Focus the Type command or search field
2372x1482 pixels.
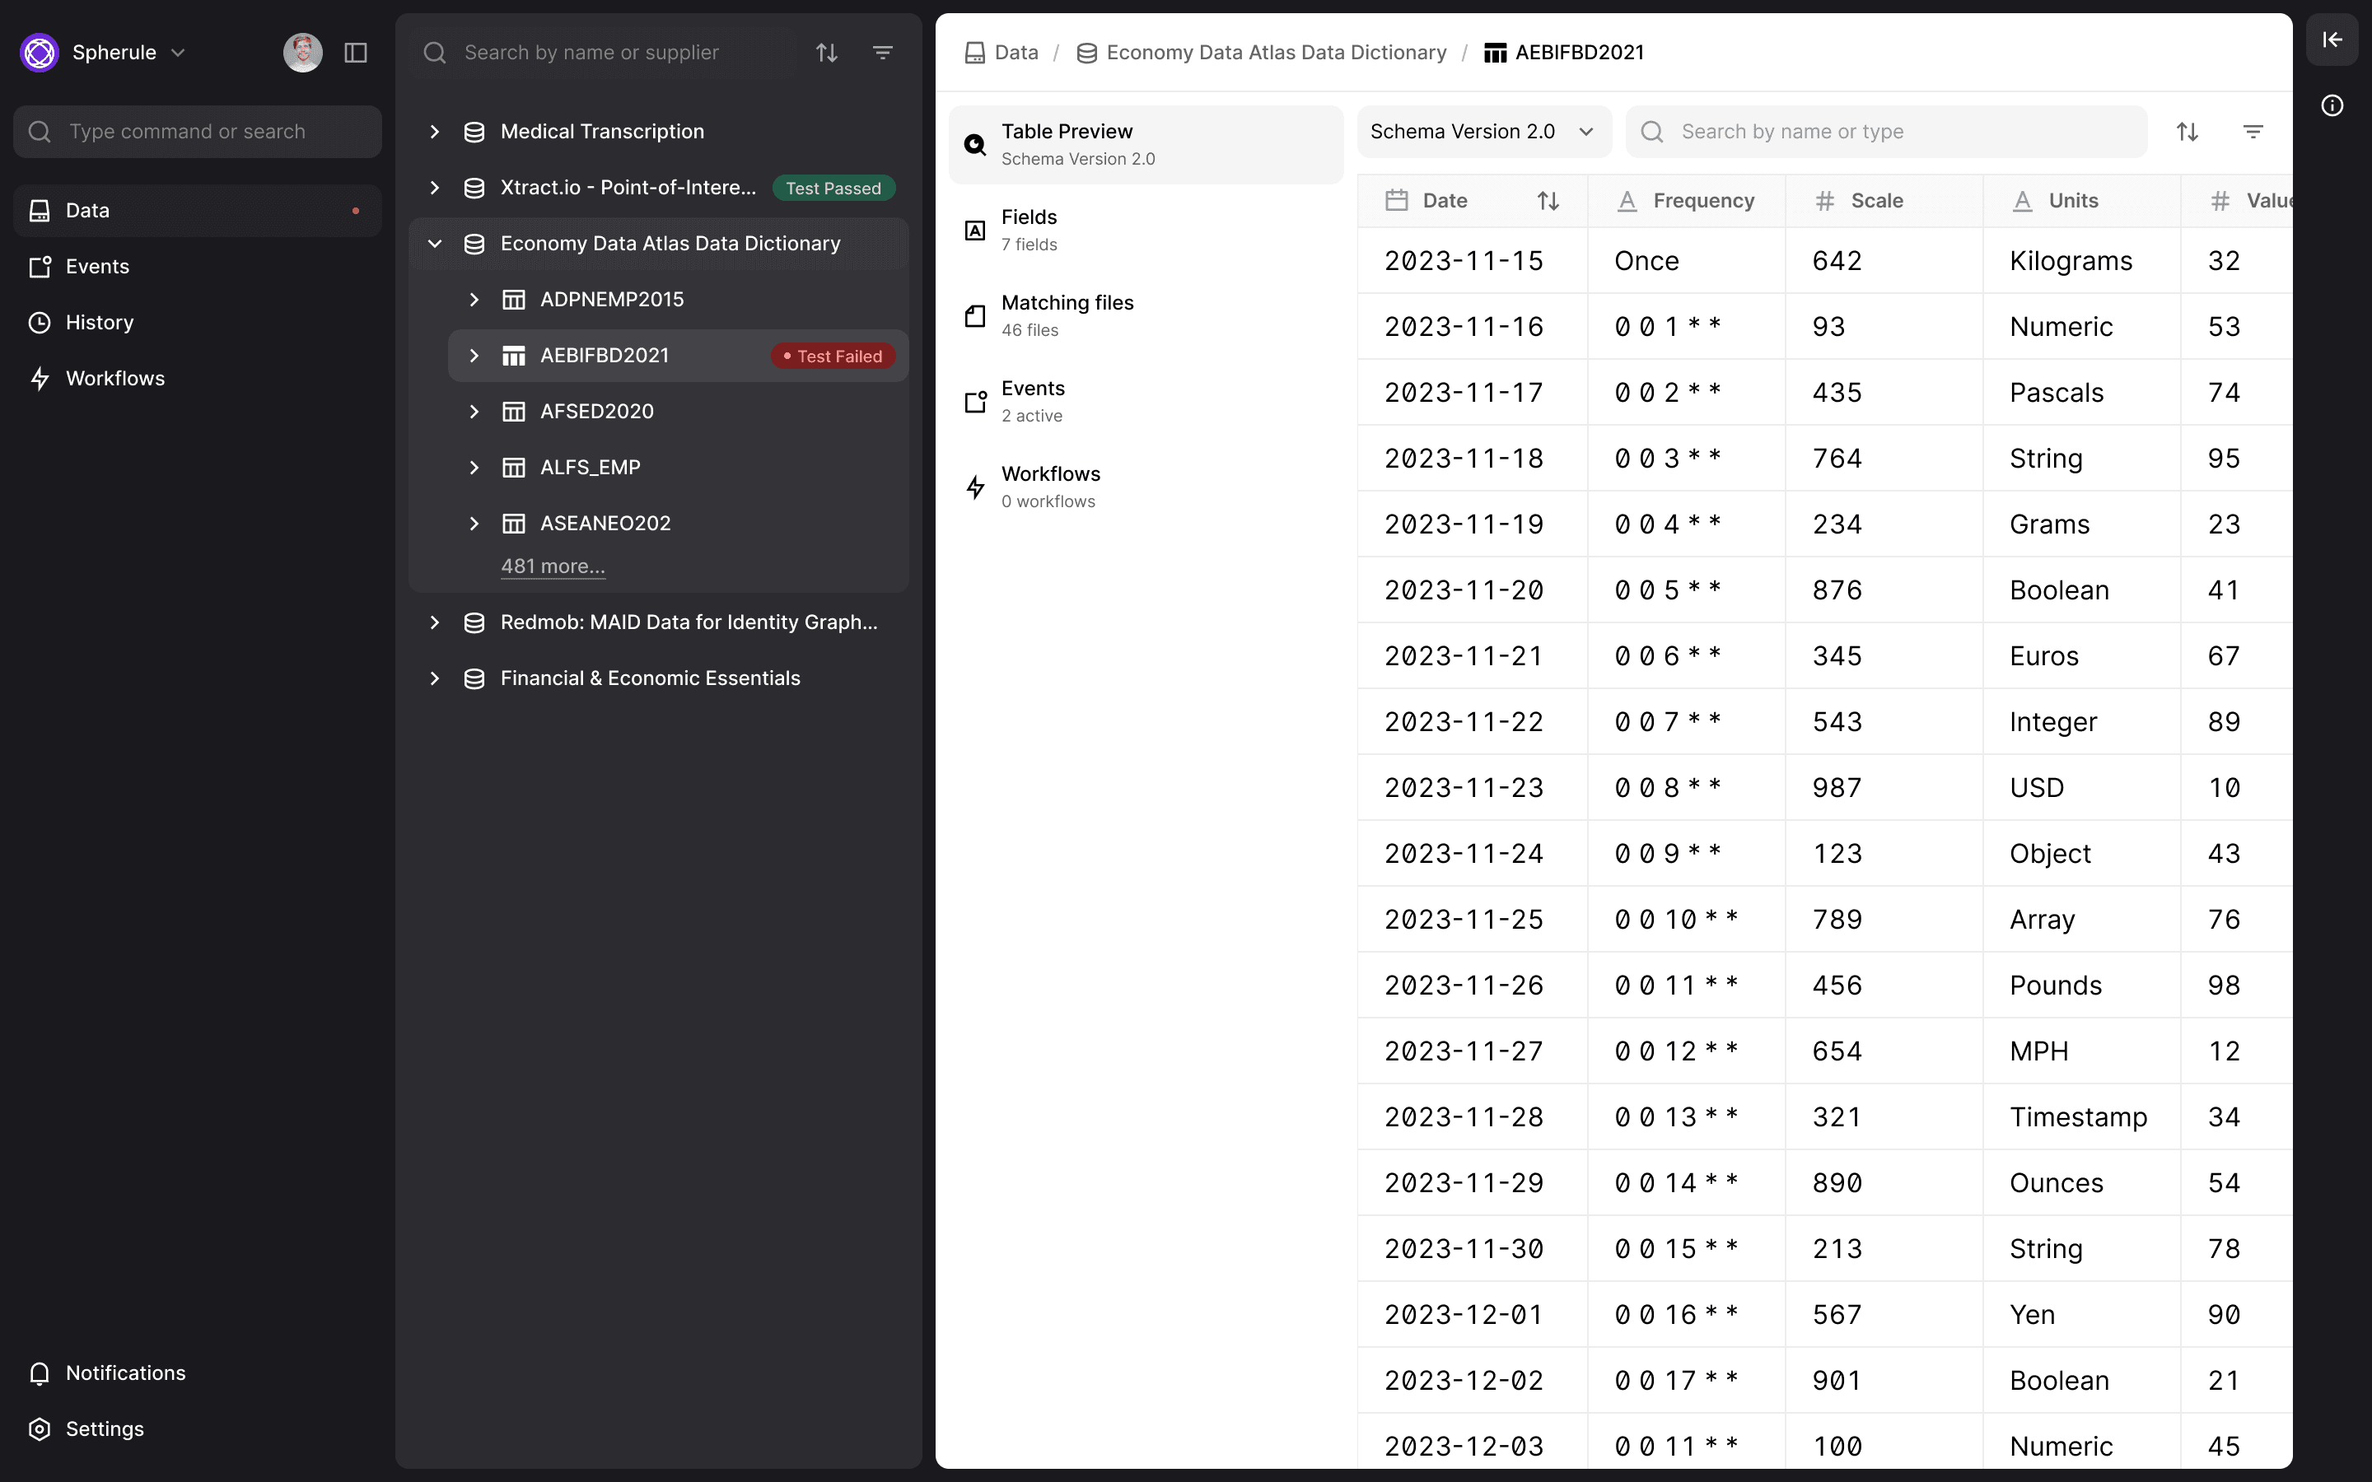tap(198, 132)
